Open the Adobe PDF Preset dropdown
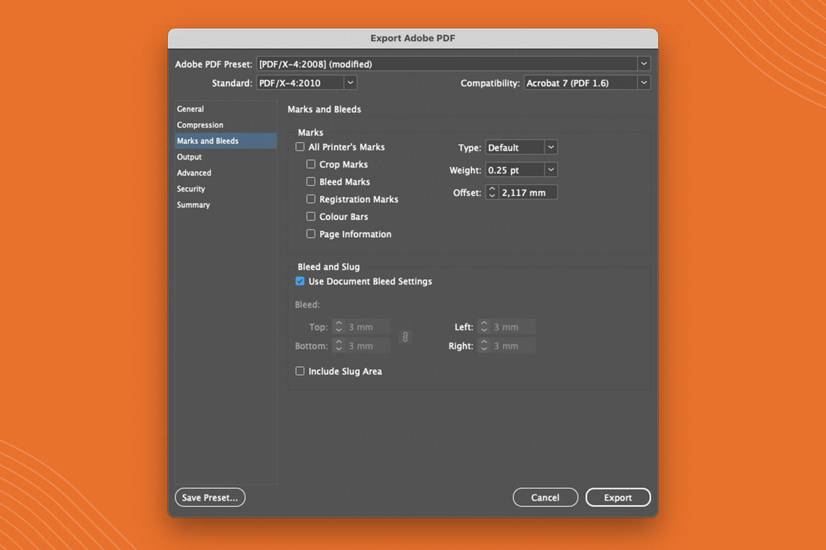This screenshot has width=826, height=550. [454, 64]
